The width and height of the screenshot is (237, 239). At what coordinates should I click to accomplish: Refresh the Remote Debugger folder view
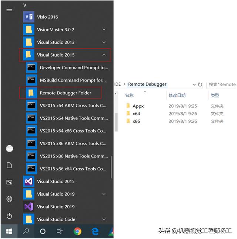[200, 84]
